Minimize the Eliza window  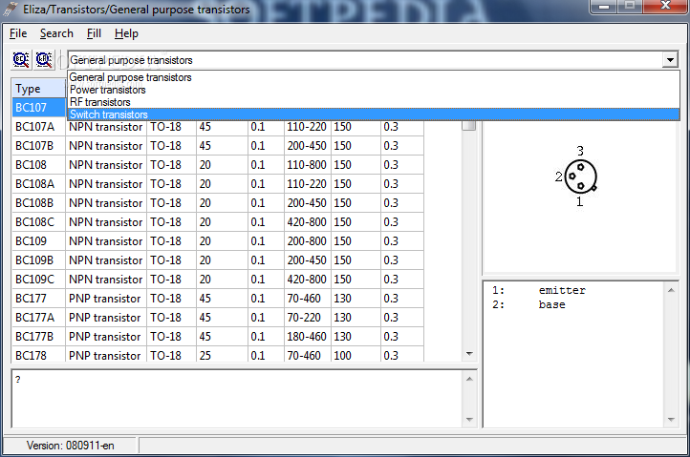click(604, 6)
